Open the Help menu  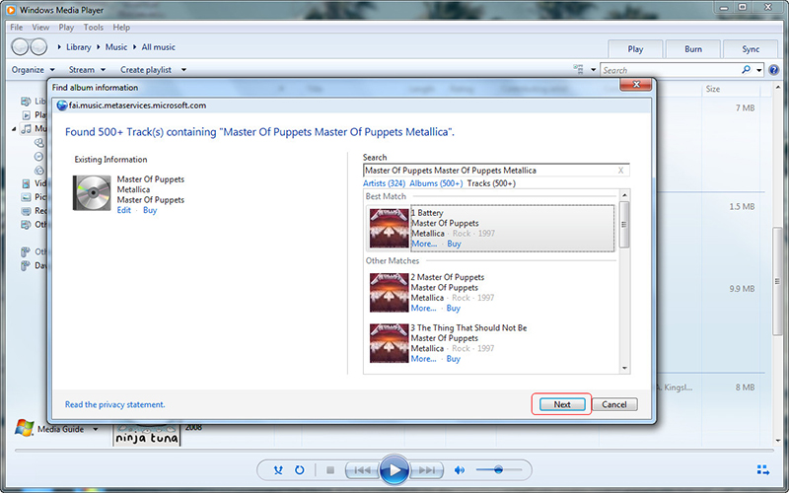coord(121,28)
